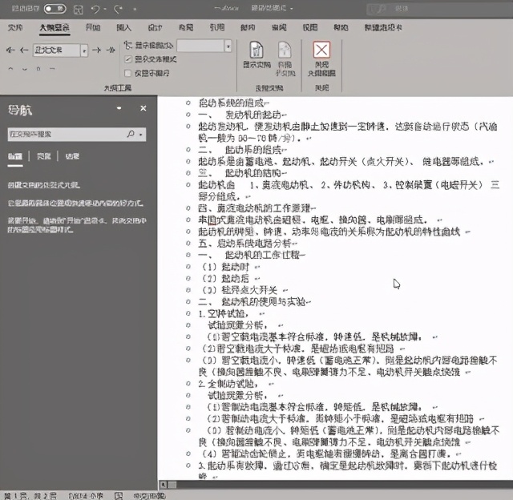Click outline bullet of first line starting '(1)'
This screenshot has width=513, height=500.
188,267
